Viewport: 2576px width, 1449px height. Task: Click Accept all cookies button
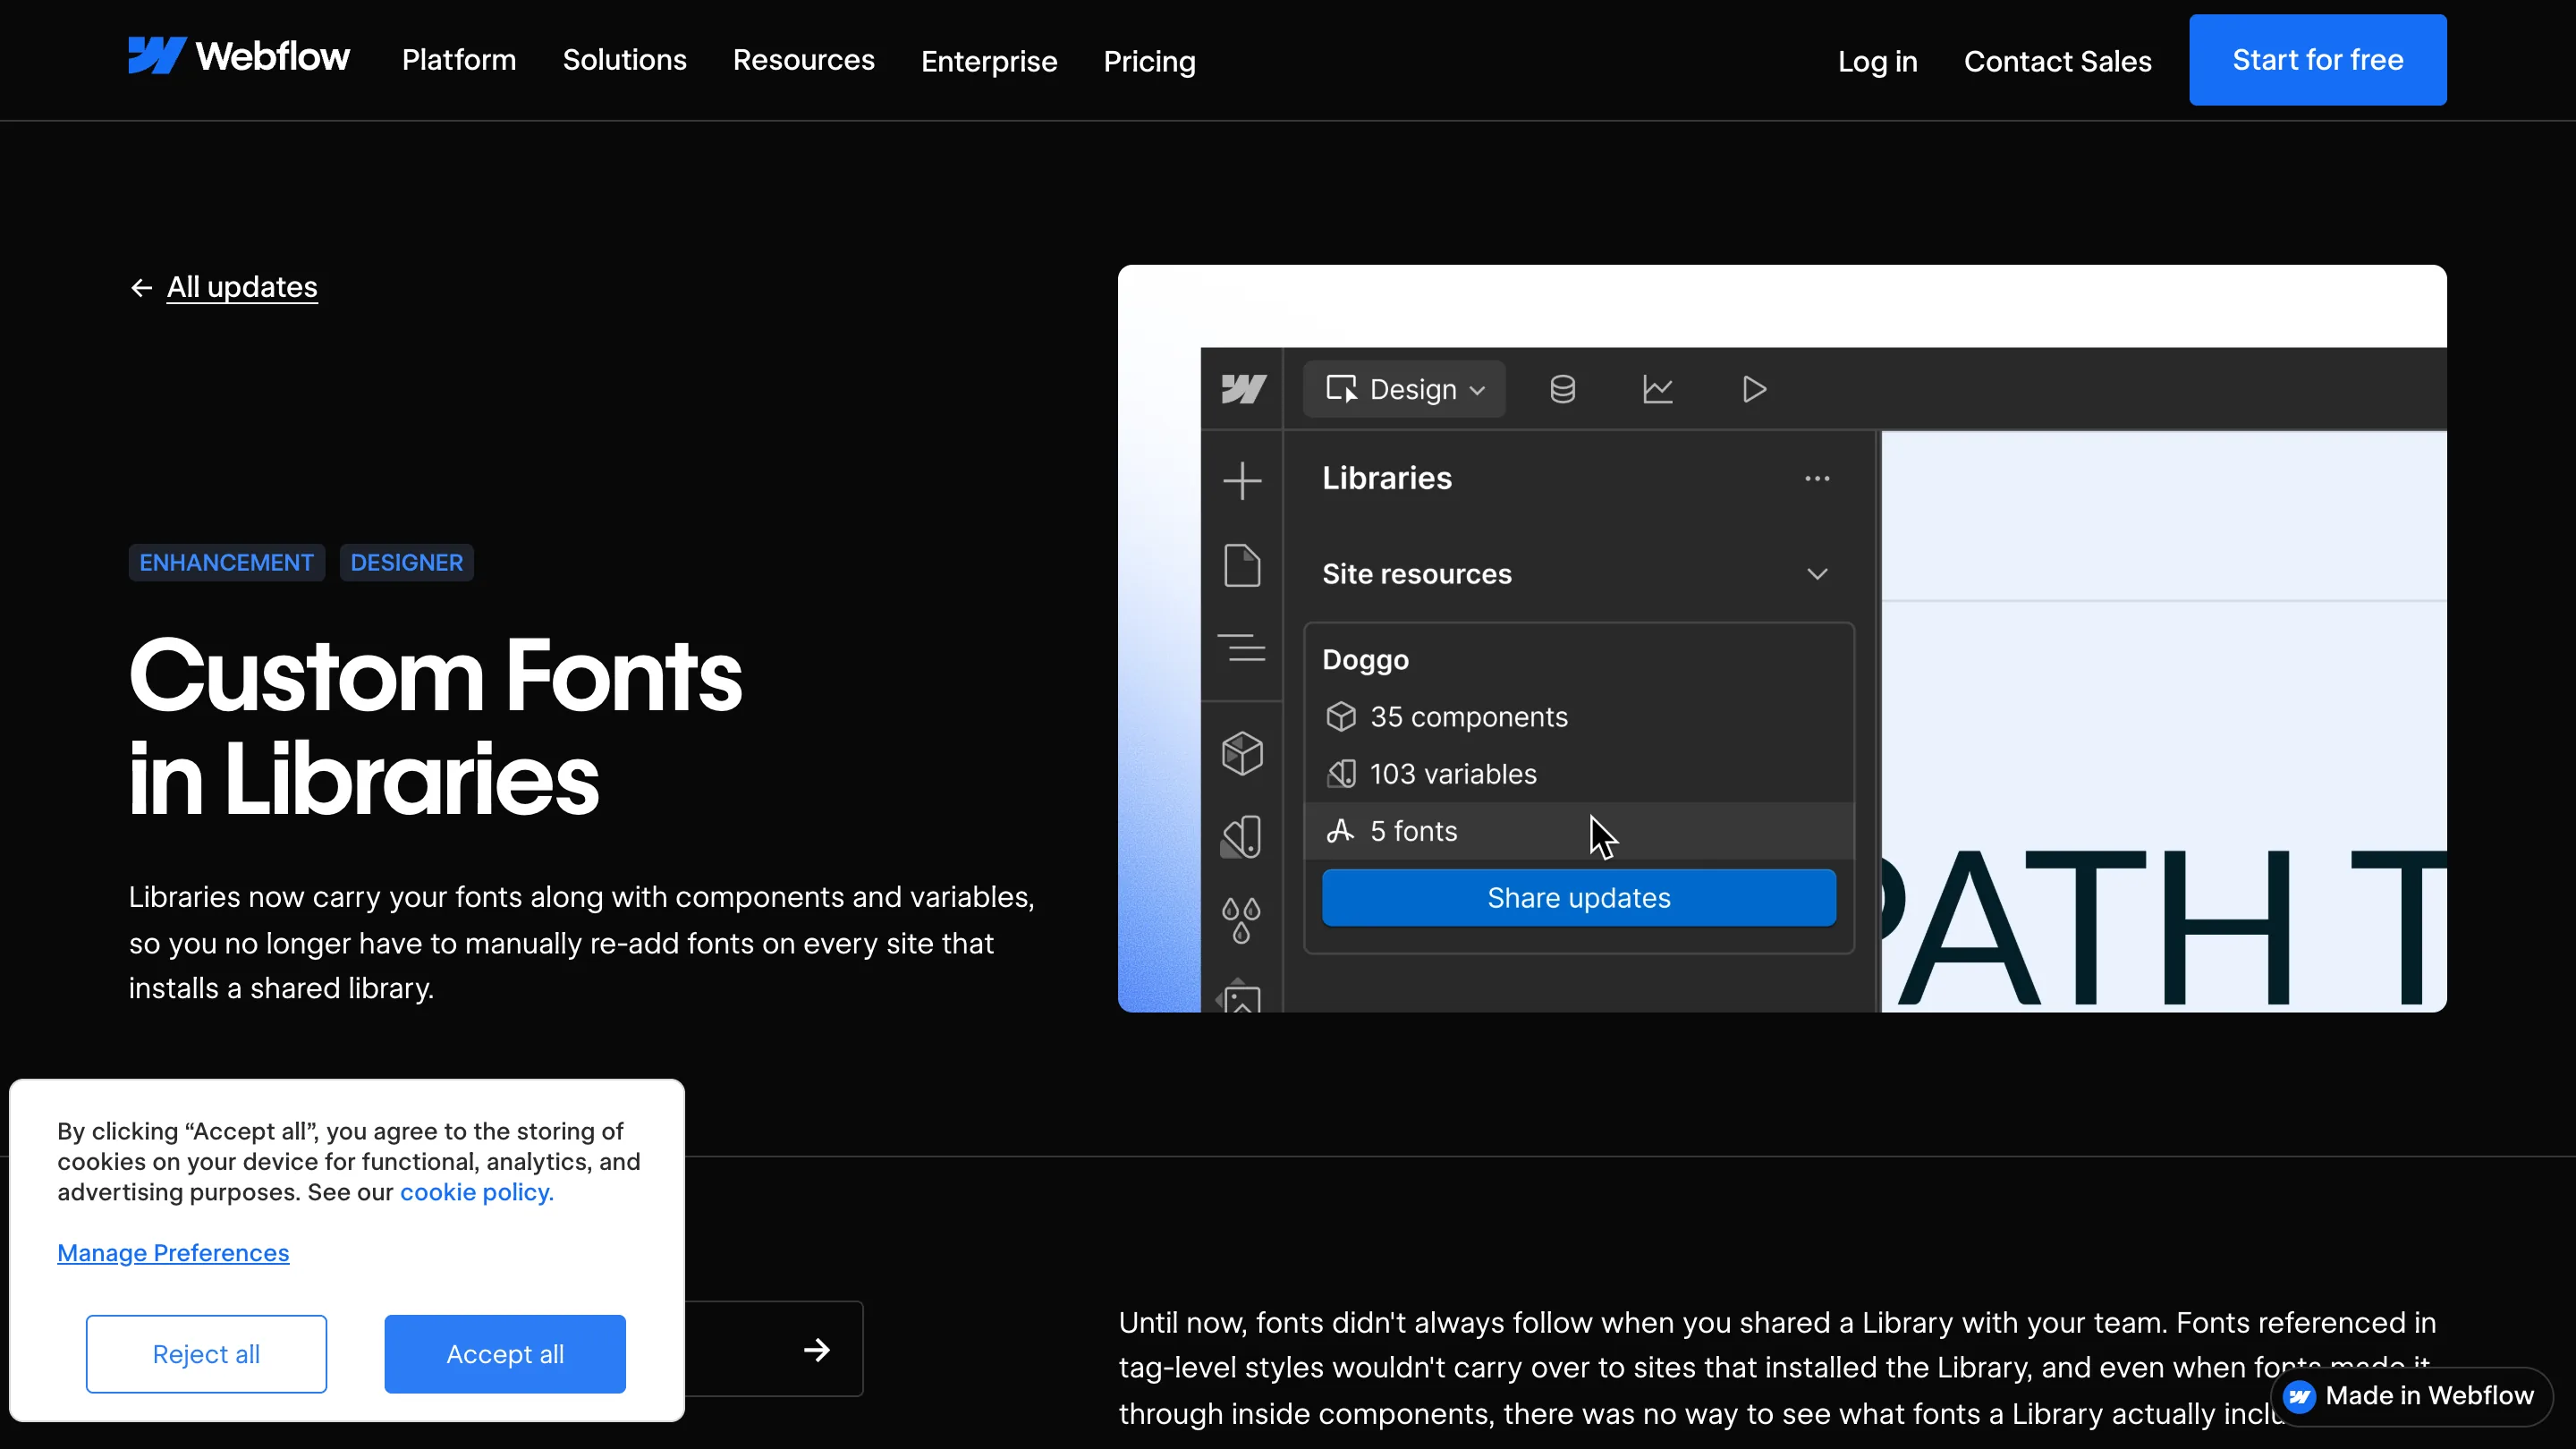(x=505, y=1354)
